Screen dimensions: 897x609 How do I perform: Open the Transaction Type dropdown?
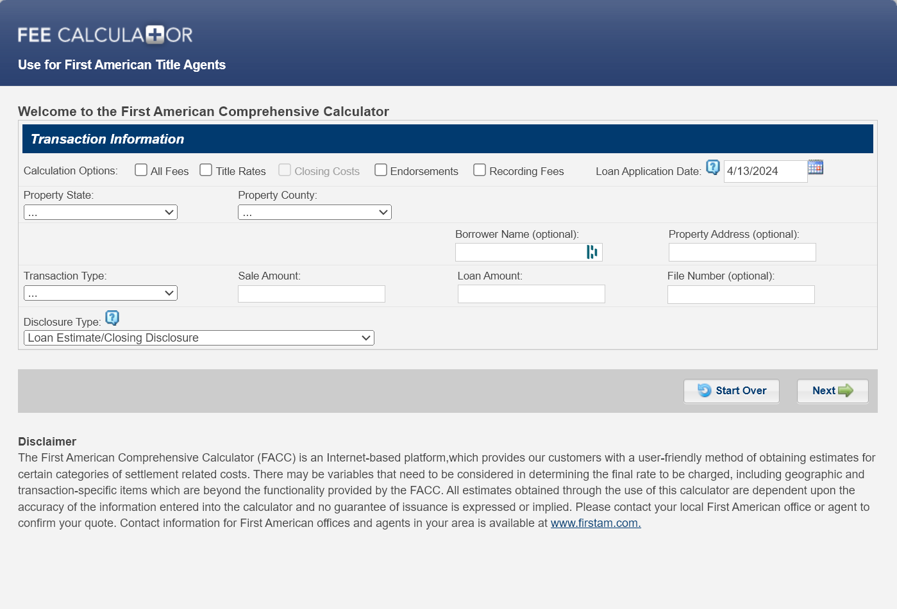pyautogui.click(x=100, y=292)
